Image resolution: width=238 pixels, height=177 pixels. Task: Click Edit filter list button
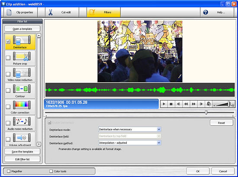coord(23,159)
